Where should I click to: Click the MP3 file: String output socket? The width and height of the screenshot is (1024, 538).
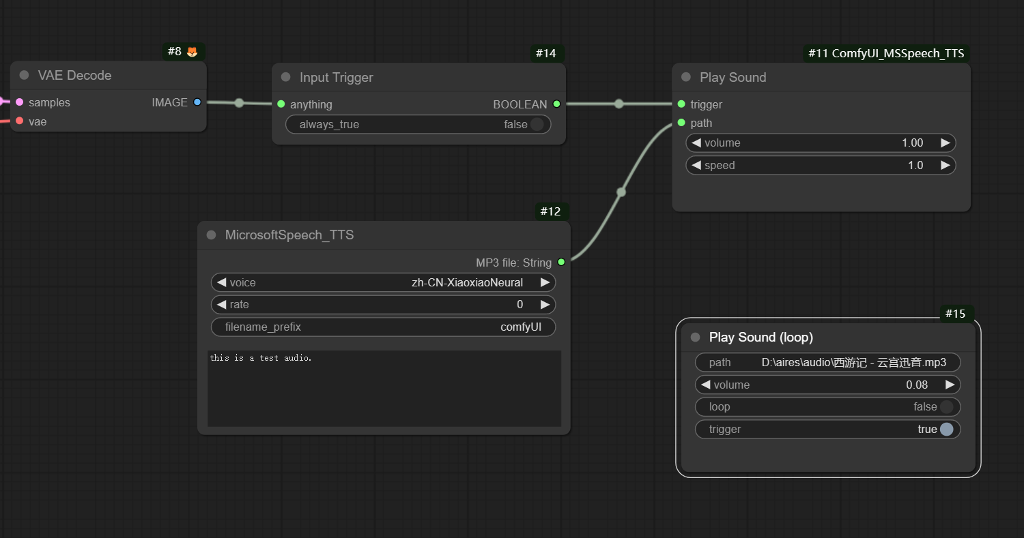pyautogui.click(x=561, y=262)
